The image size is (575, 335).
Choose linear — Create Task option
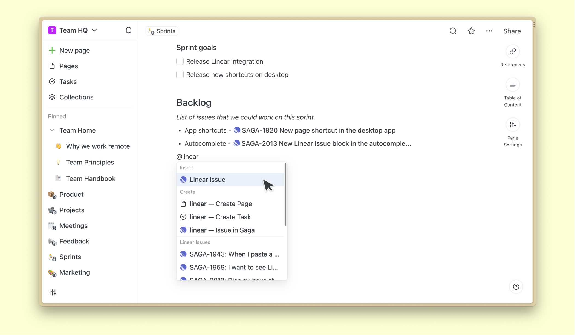(220, 217)
